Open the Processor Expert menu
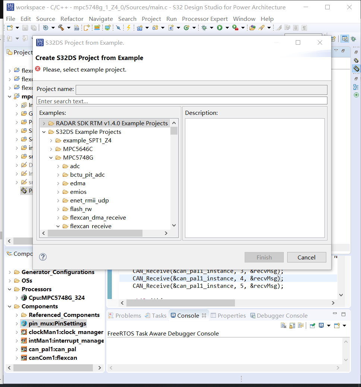This screenshot has width=361, height=387. [x=205, y=19]
